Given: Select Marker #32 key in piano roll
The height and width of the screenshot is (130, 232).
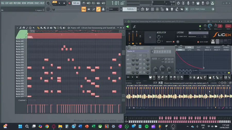Looking at the screenshot, I should [21, 68].
